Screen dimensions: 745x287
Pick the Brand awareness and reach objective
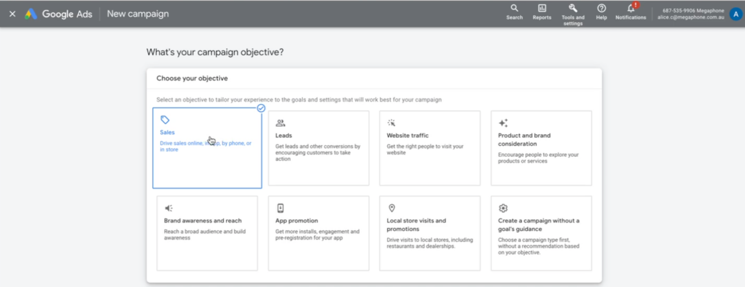(207, 233)
